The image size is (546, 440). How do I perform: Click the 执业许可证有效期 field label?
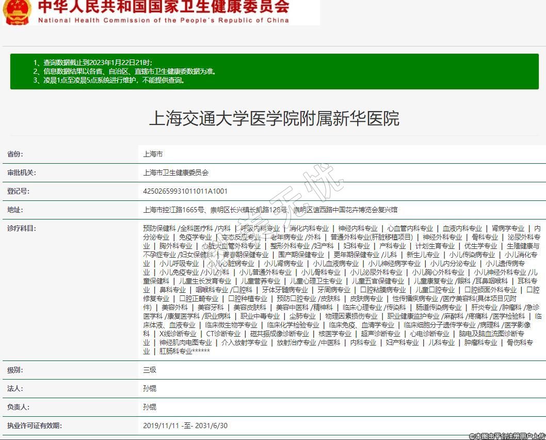[34, 426]
